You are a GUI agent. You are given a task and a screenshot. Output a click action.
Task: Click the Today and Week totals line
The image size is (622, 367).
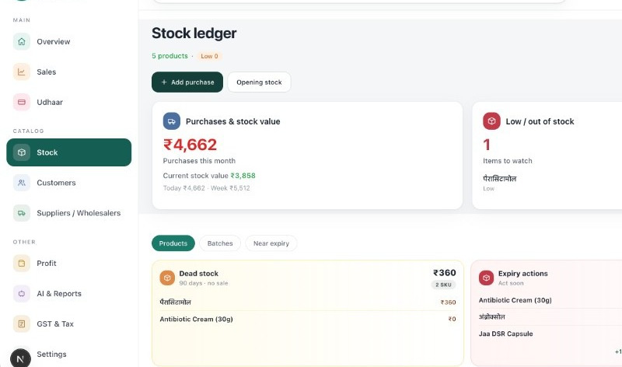[206, 188]
